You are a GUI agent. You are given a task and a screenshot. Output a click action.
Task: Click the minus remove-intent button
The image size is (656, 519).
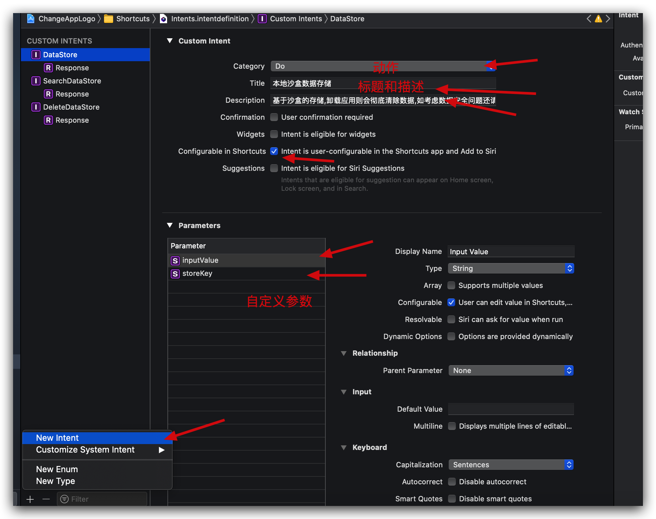(46, 499)
